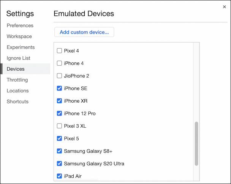Click the JioPhone 2 device label
231x184 pixels.
tap(76, 76)
